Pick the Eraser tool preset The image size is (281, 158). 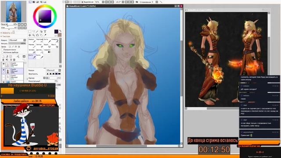click(40, 46)
